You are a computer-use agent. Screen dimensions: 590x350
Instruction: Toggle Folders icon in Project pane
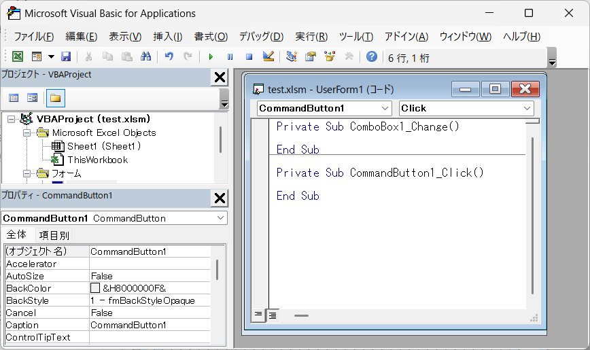click(55, 99)
